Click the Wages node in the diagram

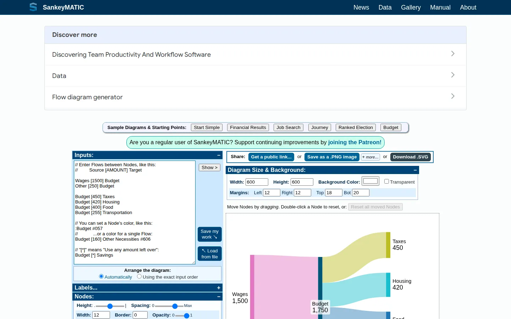click(252, 287)
